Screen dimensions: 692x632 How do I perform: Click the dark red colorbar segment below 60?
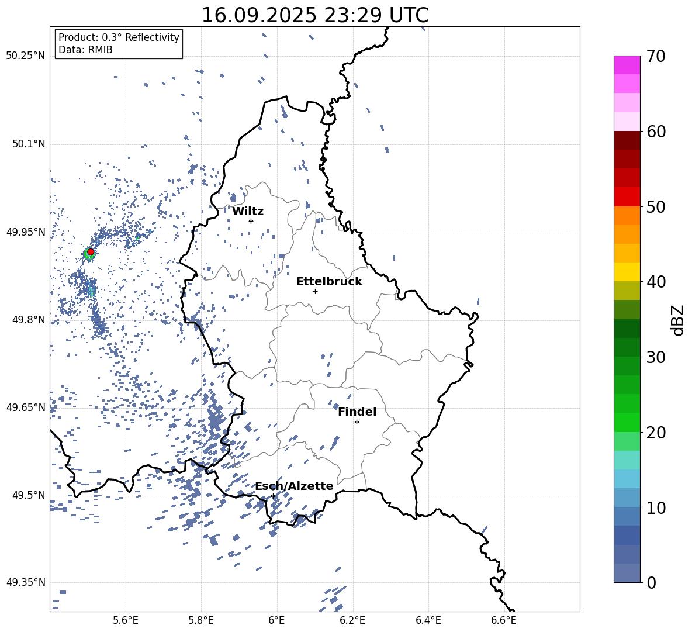click(x=627, y=140)
